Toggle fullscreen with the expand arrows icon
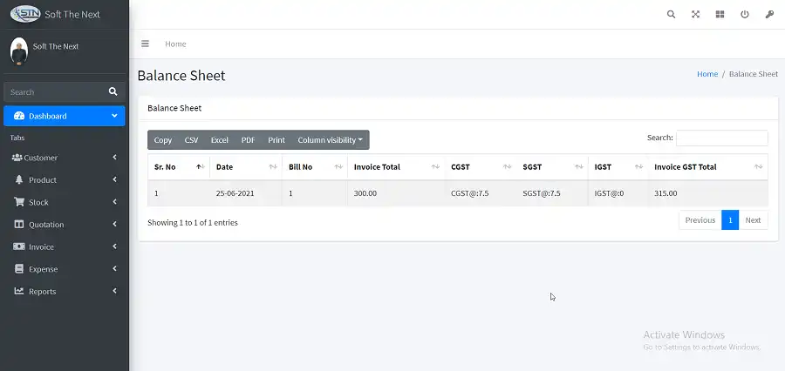785x371 pixels. (x=695, y=15)
